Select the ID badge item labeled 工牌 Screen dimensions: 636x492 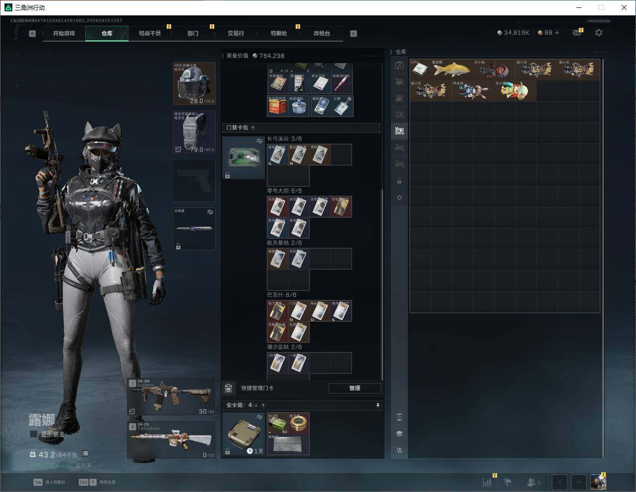tap(343, 106)
